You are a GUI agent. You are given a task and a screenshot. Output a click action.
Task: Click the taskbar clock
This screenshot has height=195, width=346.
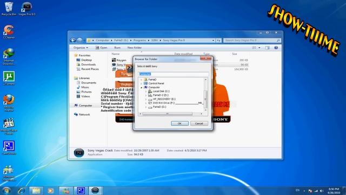coord(334,191)
